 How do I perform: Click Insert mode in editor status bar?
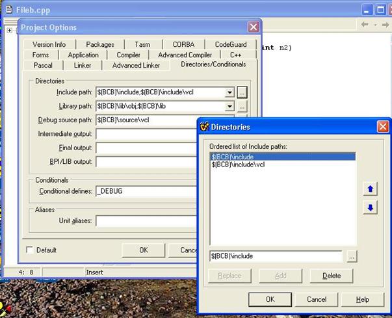click(94, 272)
